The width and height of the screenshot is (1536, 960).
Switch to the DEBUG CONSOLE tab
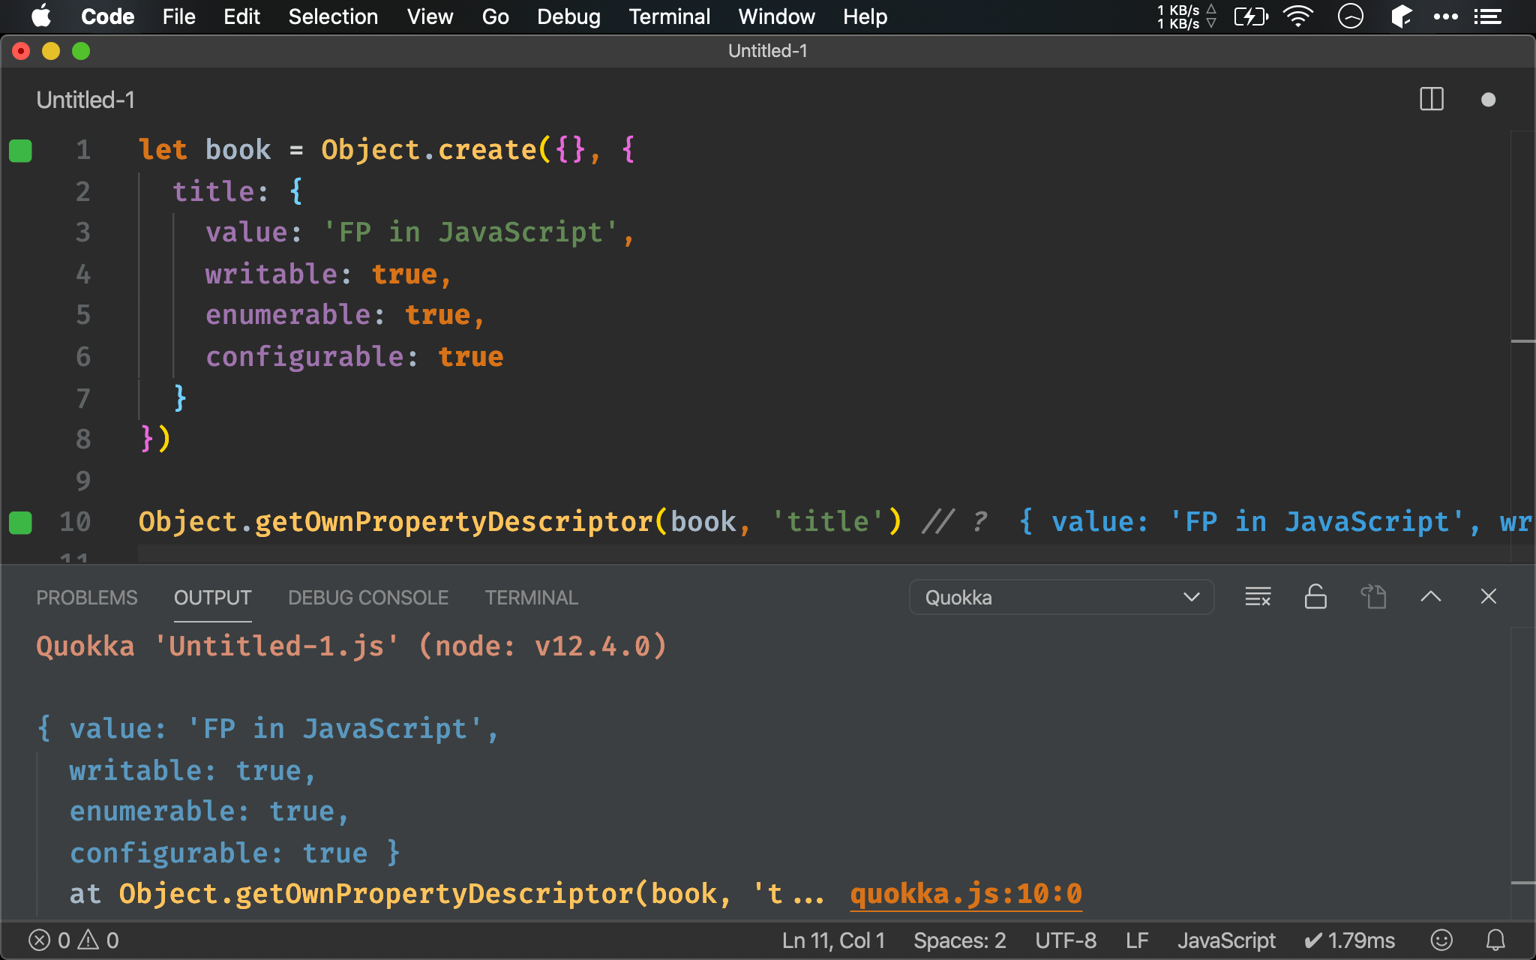click(368, 598)
